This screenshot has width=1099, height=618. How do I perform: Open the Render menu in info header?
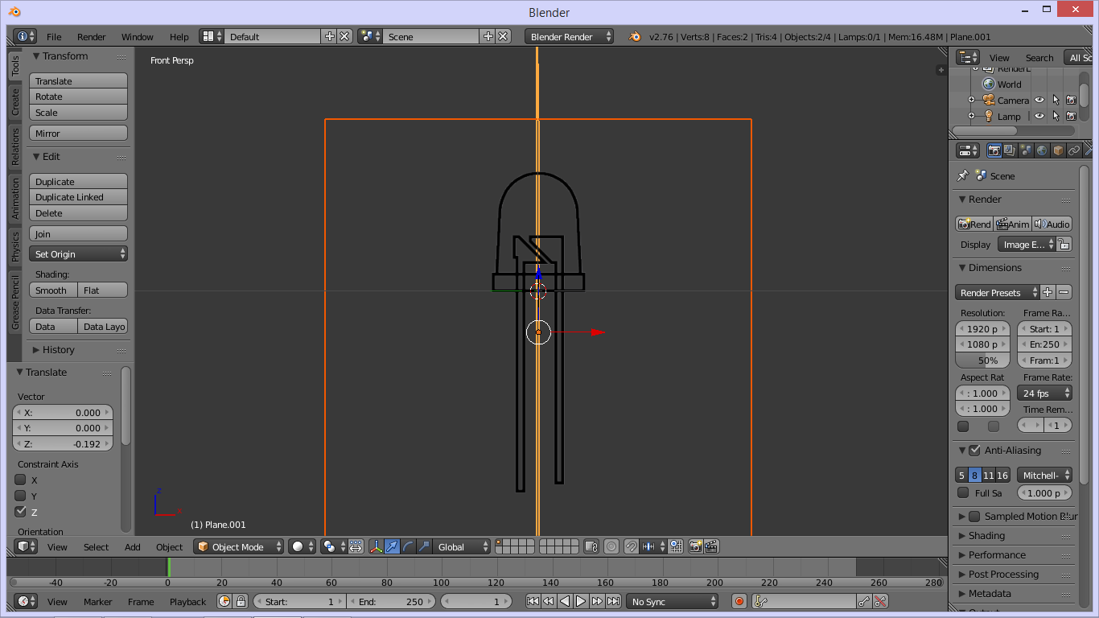point(92,36)
